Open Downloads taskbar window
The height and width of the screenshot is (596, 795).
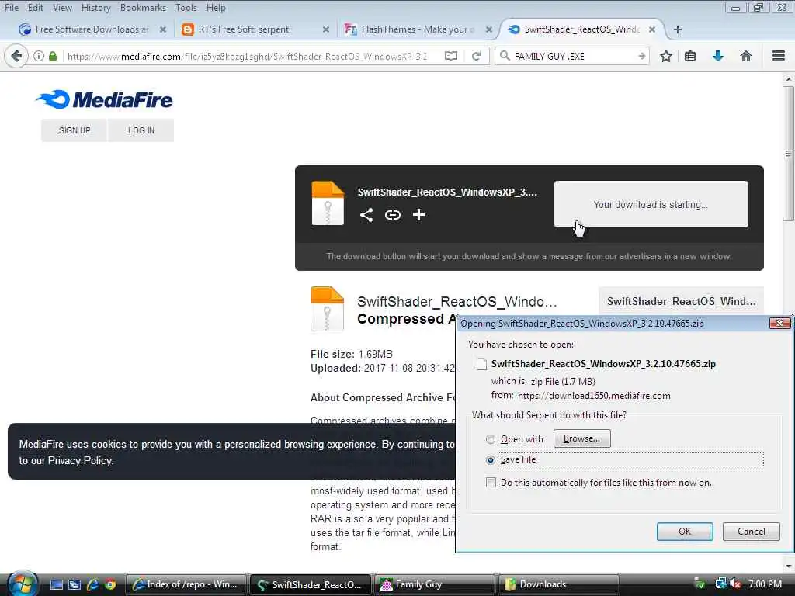(x=557, y=584)
